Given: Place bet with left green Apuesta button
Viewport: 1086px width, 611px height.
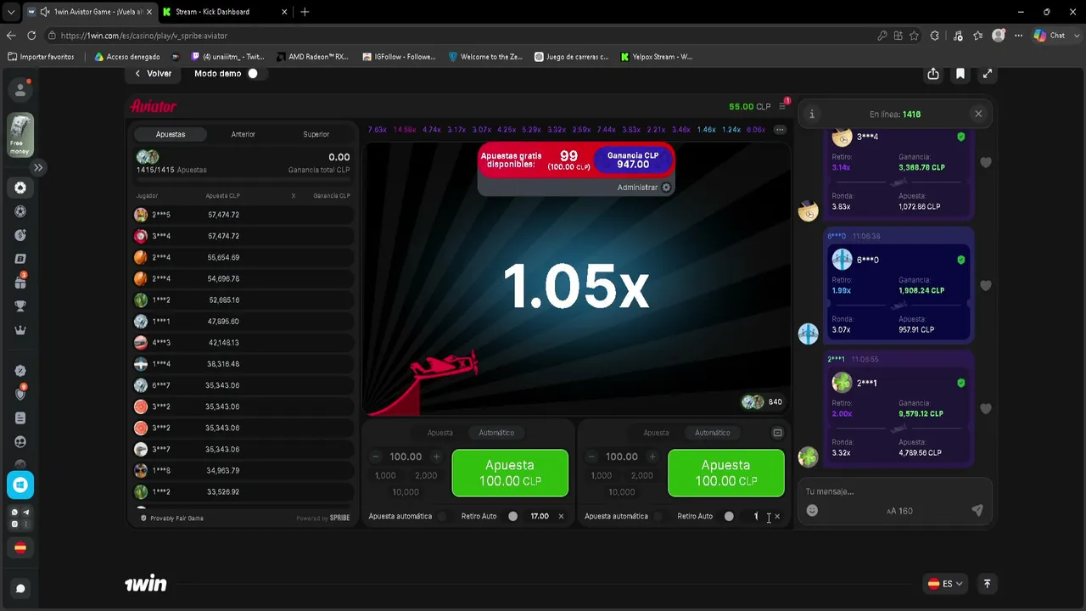Looking at the screenshot, I should [x=510, y=473].
